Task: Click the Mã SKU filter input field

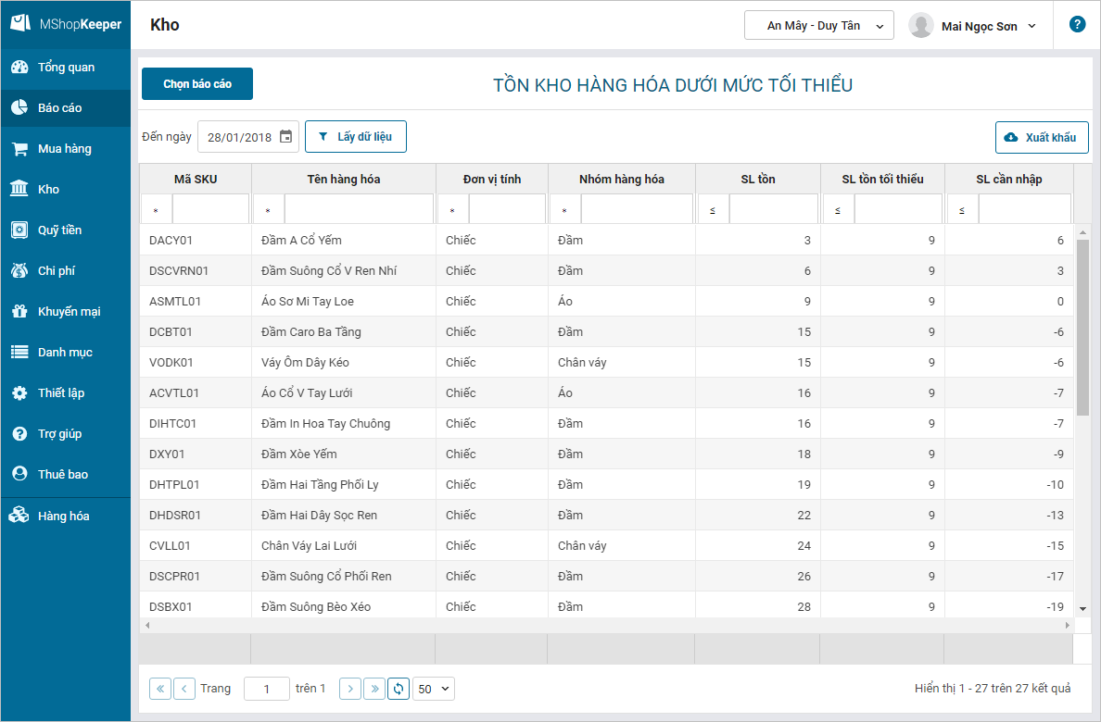Action: pos(210,209)
